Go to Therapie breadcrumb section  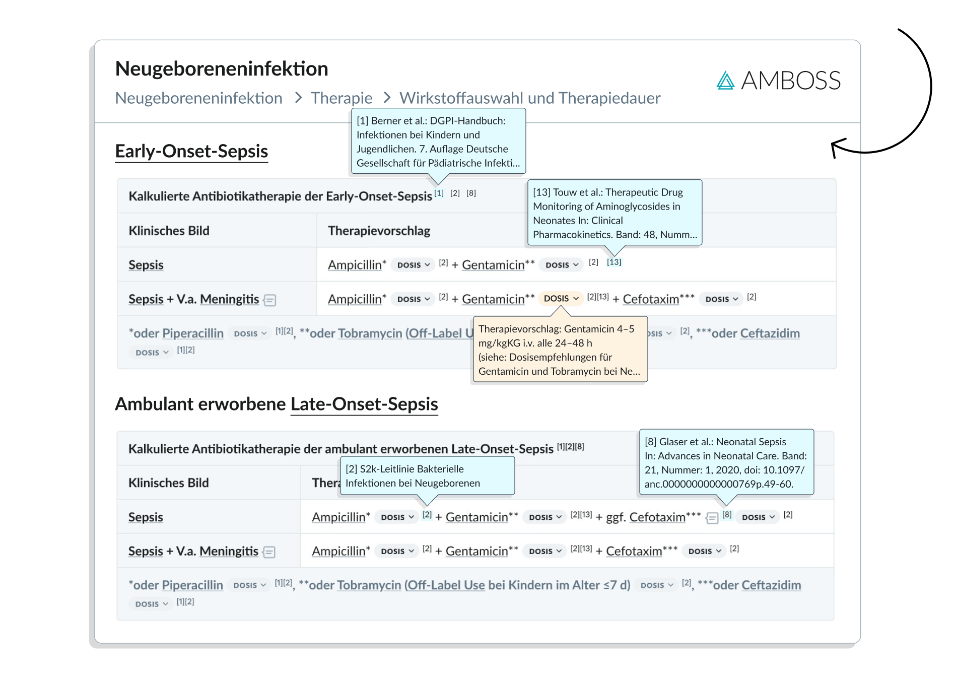(x=342, y=98)
